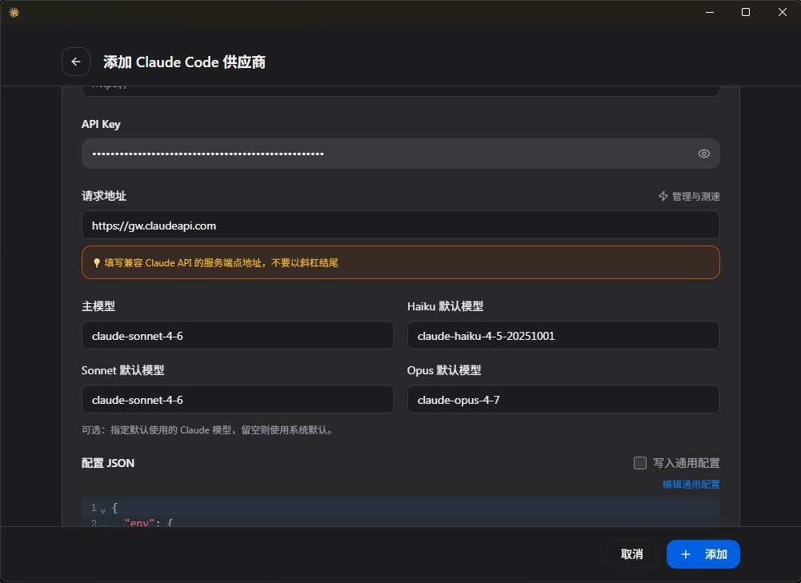This screenshot has width=801, height=583.
Task: Click the hint text about 斜杠结尾
Action: click(x=221, y=263)
